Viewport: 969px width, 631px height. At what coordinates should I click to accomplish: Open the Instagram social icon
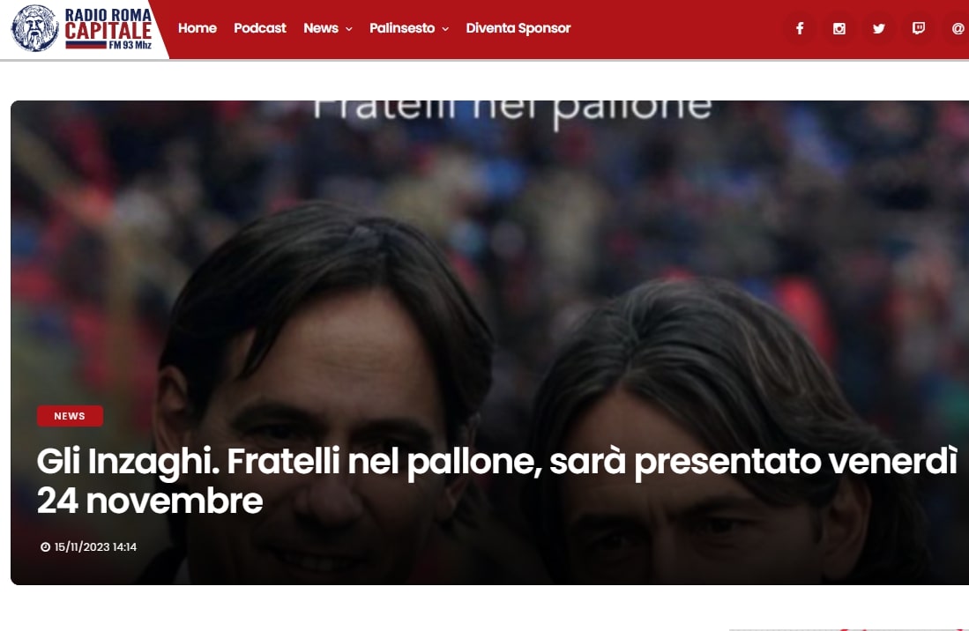[839, 28]
